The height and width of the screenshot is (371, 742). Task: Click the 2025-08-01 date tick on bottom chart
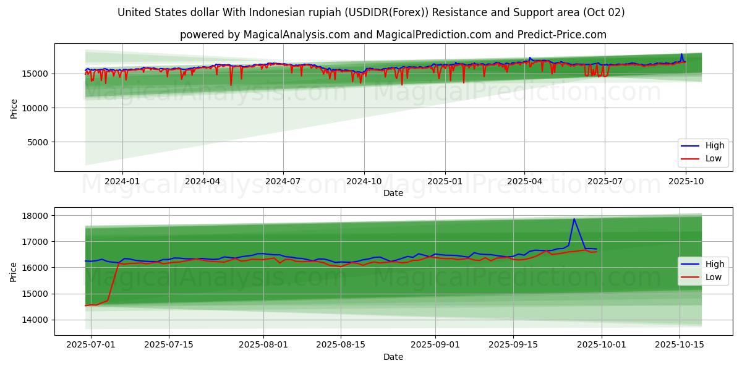pyautogui.click(x=263, y=344)
